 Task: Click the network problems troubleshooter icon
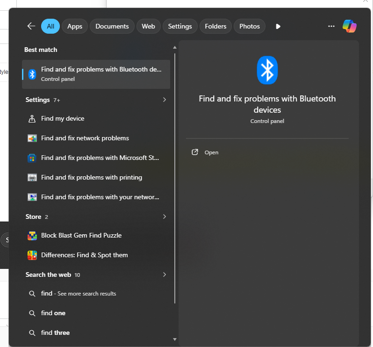coord(32,138)
